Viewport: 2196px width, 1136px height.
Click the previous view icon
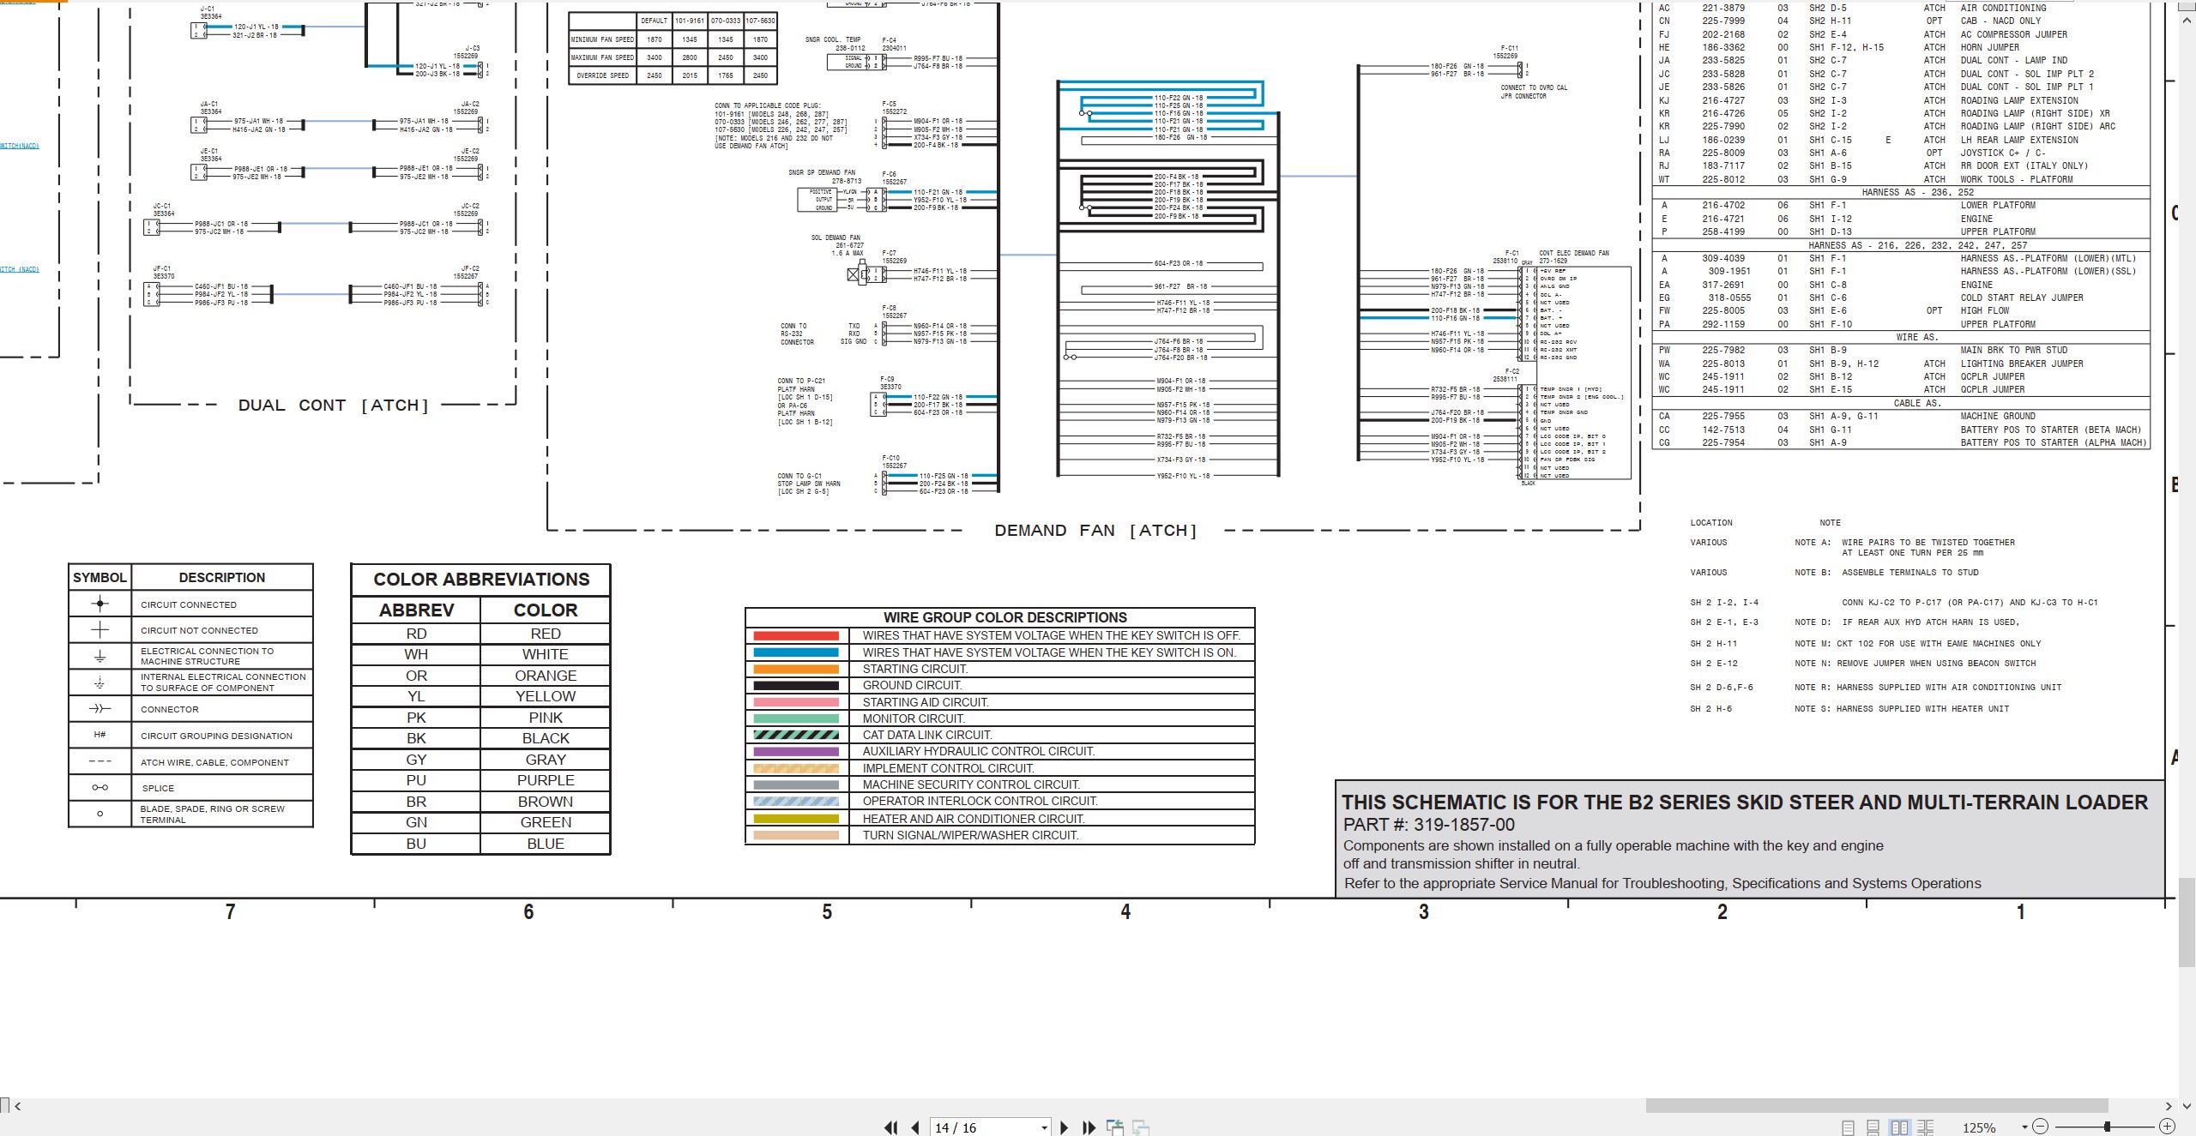click(x=1114, y=1127)
